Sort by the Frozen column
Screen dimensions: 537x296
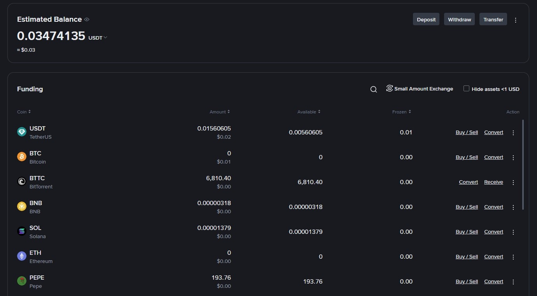(401, 112)
